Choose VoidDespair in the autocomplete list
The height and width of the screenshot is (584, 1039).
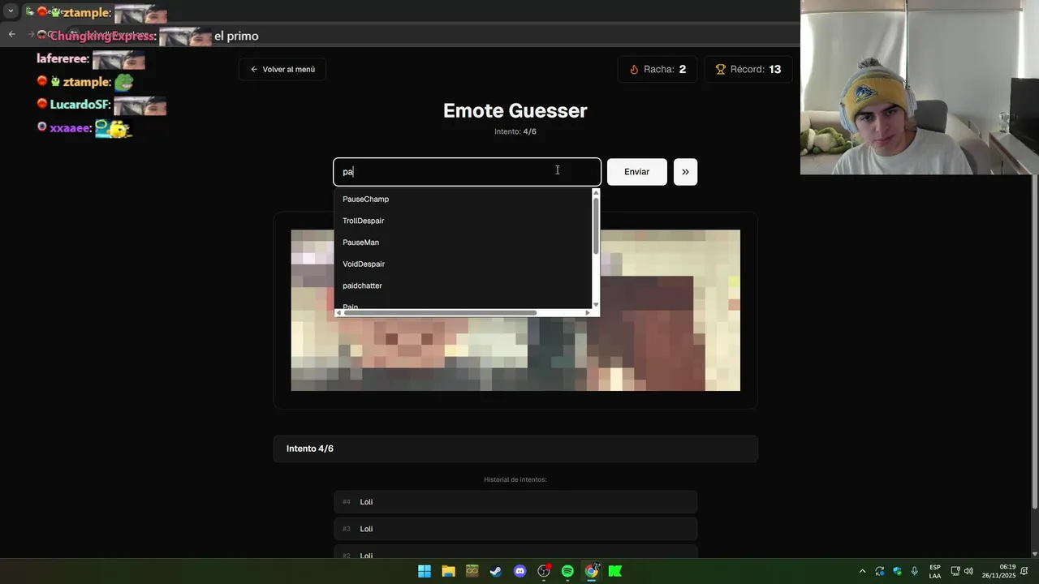point(463,264)
